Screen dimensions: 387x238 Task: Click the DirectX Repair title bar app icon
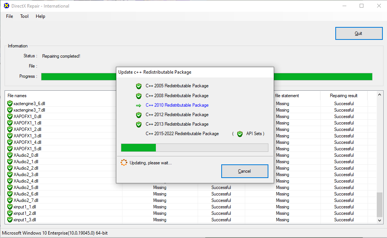(x=6, y=6)
